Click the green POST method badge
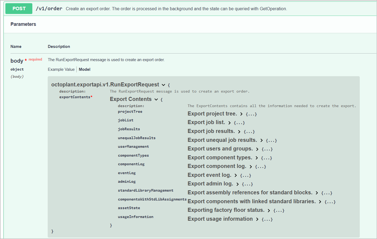 (19, 9)
